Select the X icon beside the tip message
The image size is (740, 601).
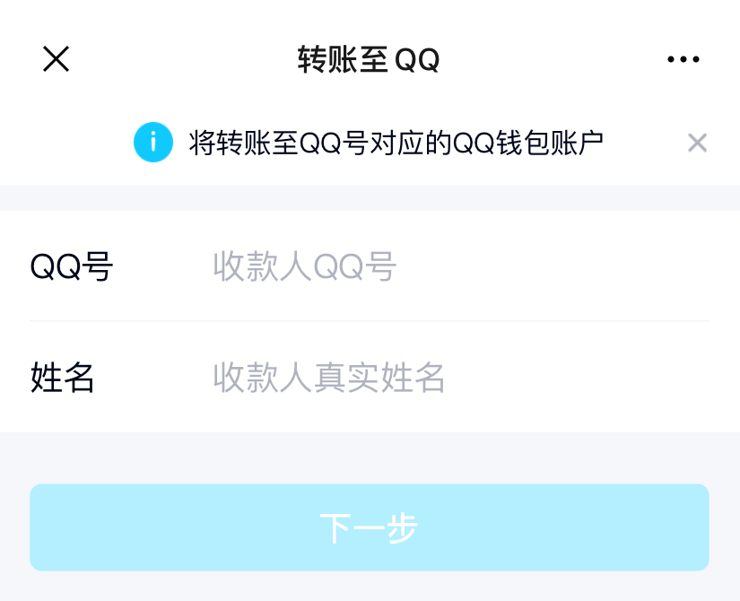tap(698, 142)
